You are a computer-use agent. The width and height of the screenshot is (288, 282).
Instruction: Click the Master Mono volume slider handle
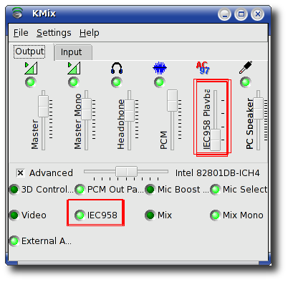86,109
